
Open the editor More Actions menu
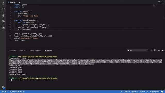click(163, 2)
